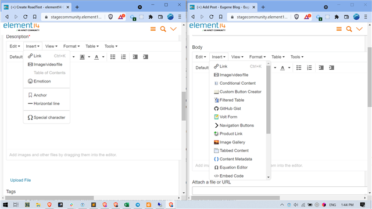Open the search icon in right window
The width and height of the screenshot is (372, 209).
pos(349,29)
